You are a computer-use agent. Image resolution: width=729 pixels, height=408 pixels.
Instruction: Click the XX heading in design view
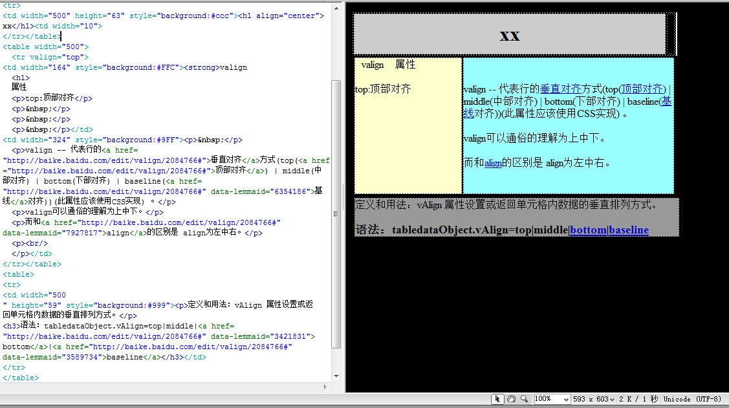(510, 35)
